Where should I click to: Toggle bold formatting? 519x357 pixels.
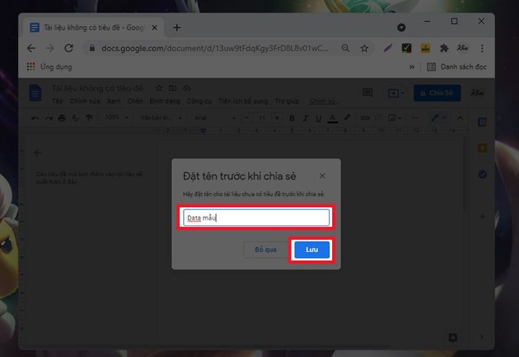[292, 118]
